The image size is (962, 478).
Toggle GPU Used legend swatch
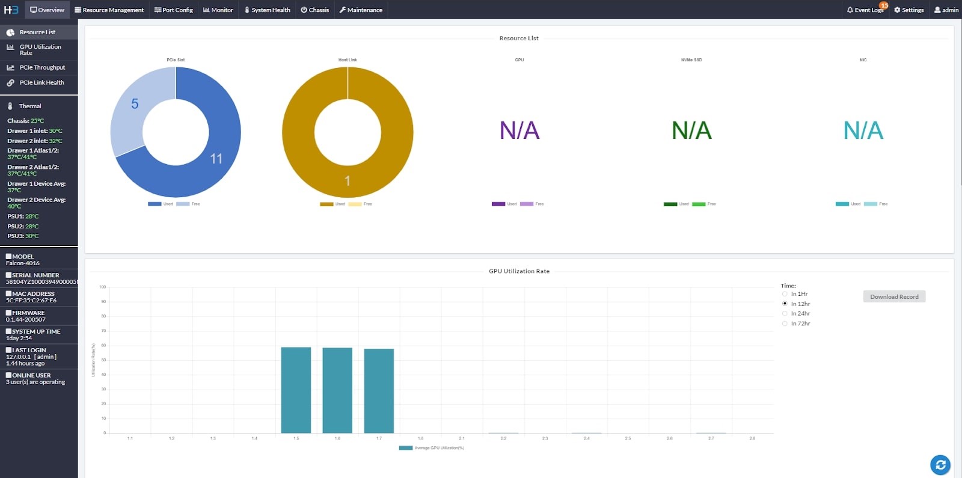click(498, 204)
